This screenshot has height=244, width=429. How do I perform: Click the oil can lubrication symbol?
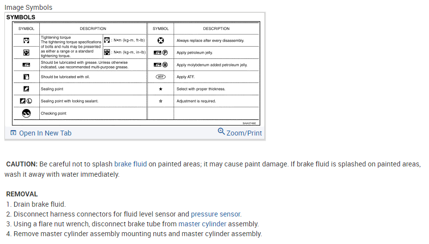pyautogui.click(x=27, y=77)
